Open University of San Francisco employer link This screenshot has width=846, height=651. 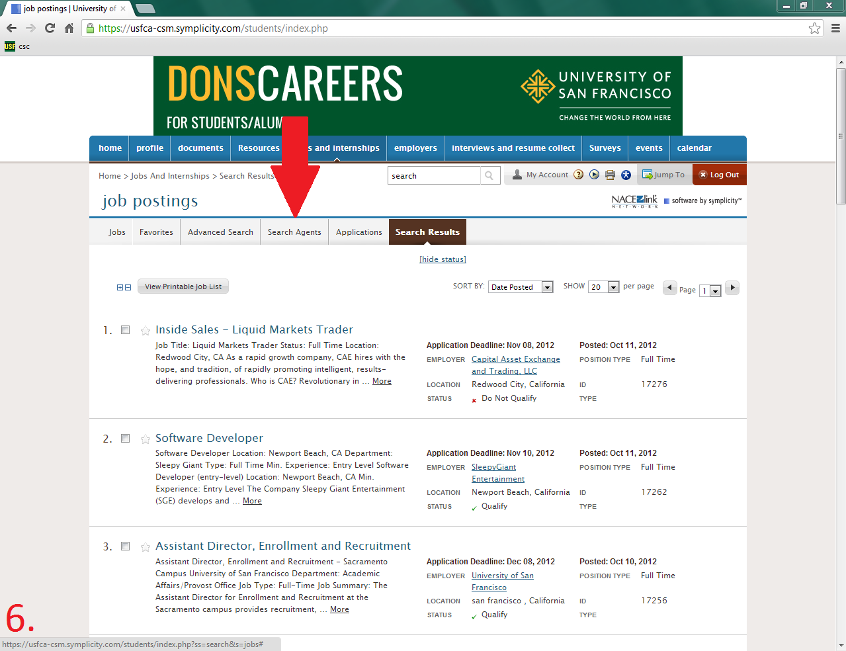[503, 582]
